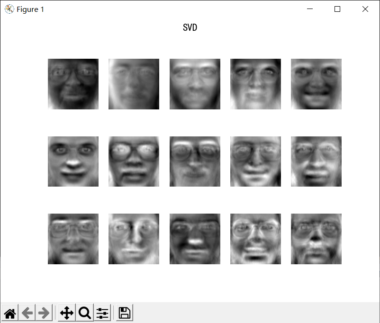Select the last face in bottom row
Screen dimensions: 380x323
tap(316, 239)
